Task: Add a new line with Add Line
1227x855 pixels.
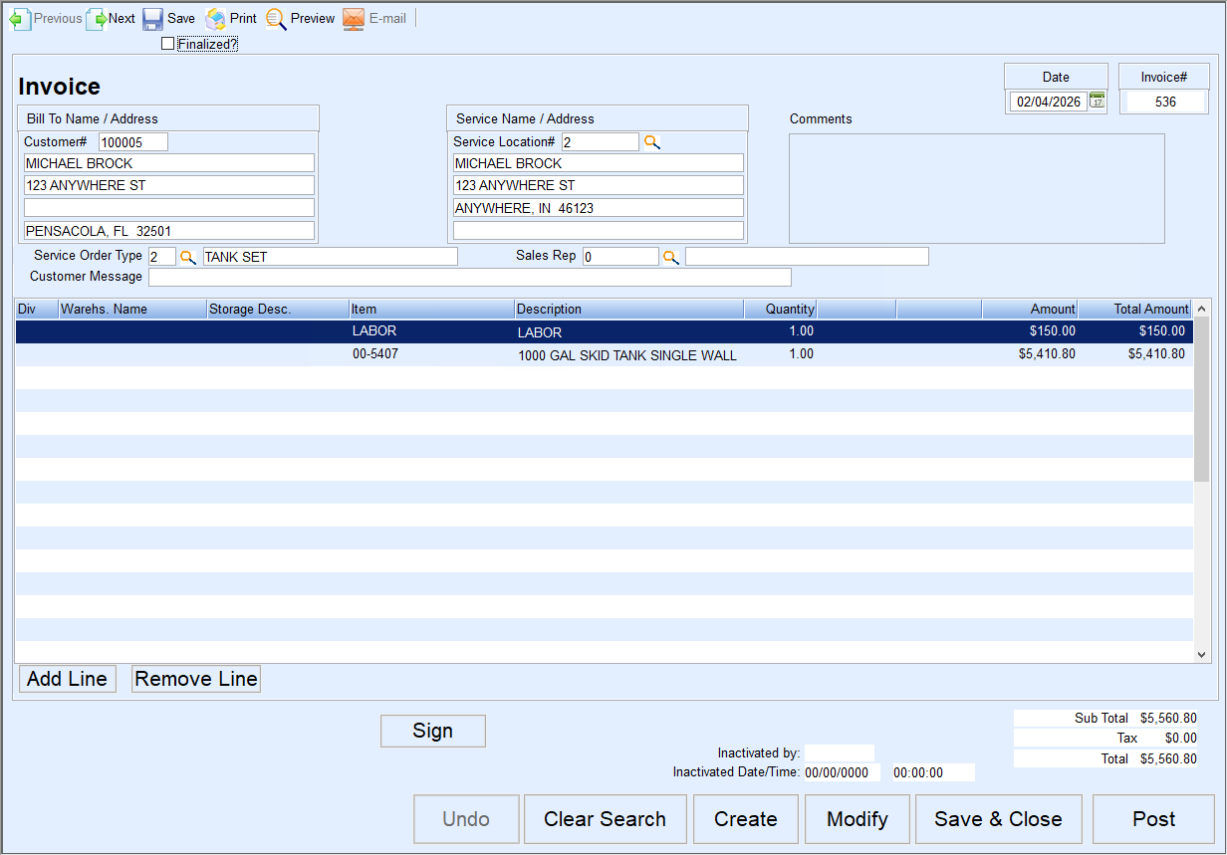Action: point(68,679)
